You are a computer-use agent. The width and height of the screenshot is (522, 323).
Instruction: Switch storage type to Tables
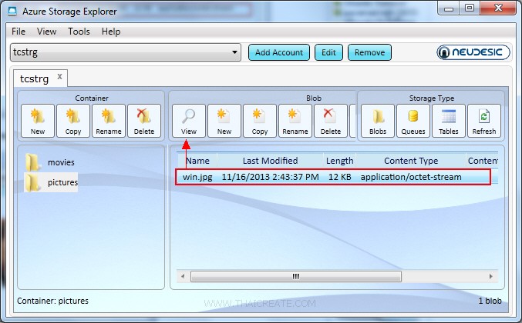pyautogui.click(x=449, y=121)
